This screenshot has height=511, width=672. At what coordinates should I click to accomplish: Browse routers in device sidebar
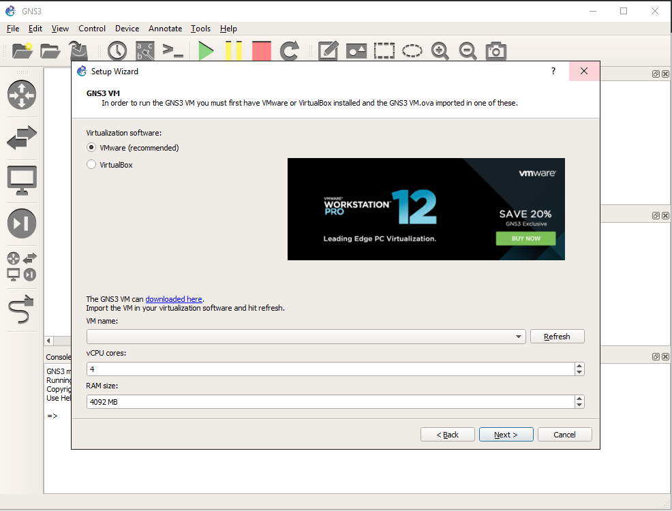coord(22,95)
